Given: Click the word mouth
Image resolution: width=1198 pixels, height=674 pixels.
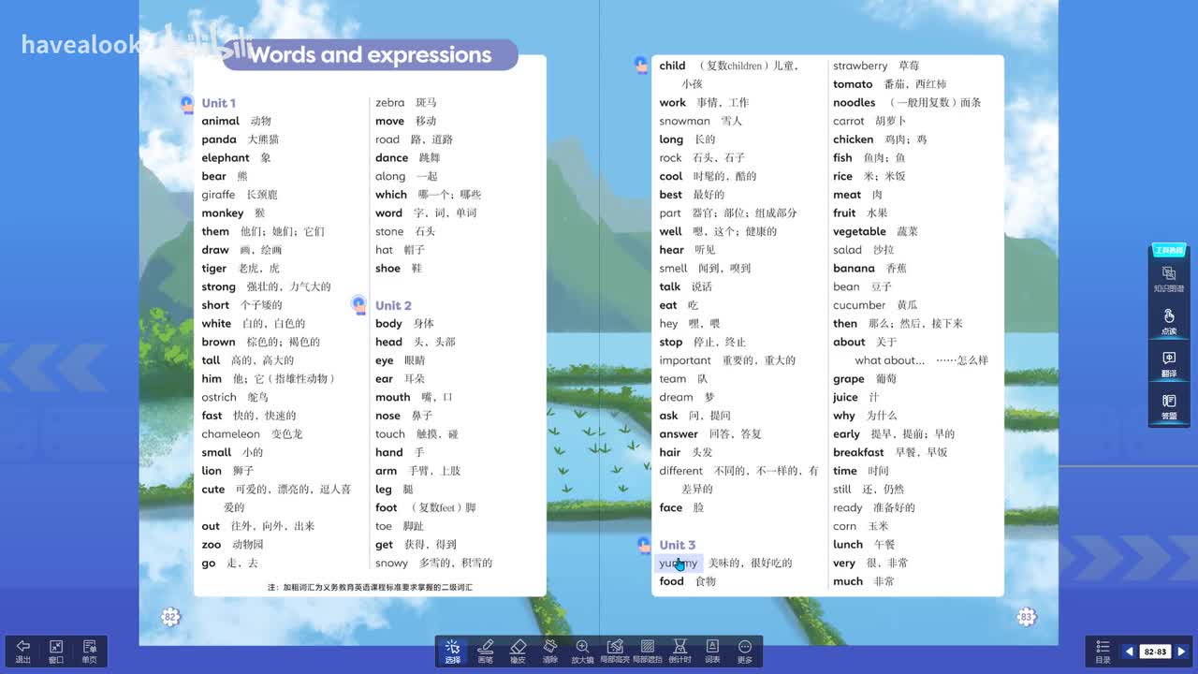Looking at the screenshot, I should click(393, 397).
